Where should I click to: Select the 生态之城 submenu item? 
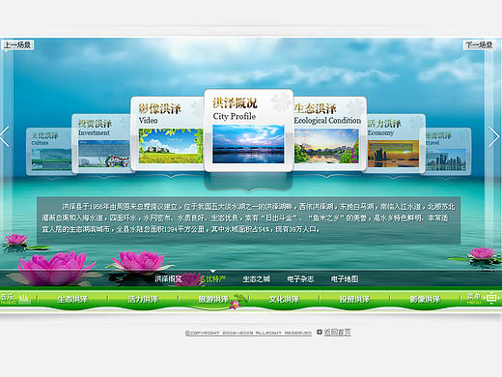pyautogui.click(x=256, y=278)
